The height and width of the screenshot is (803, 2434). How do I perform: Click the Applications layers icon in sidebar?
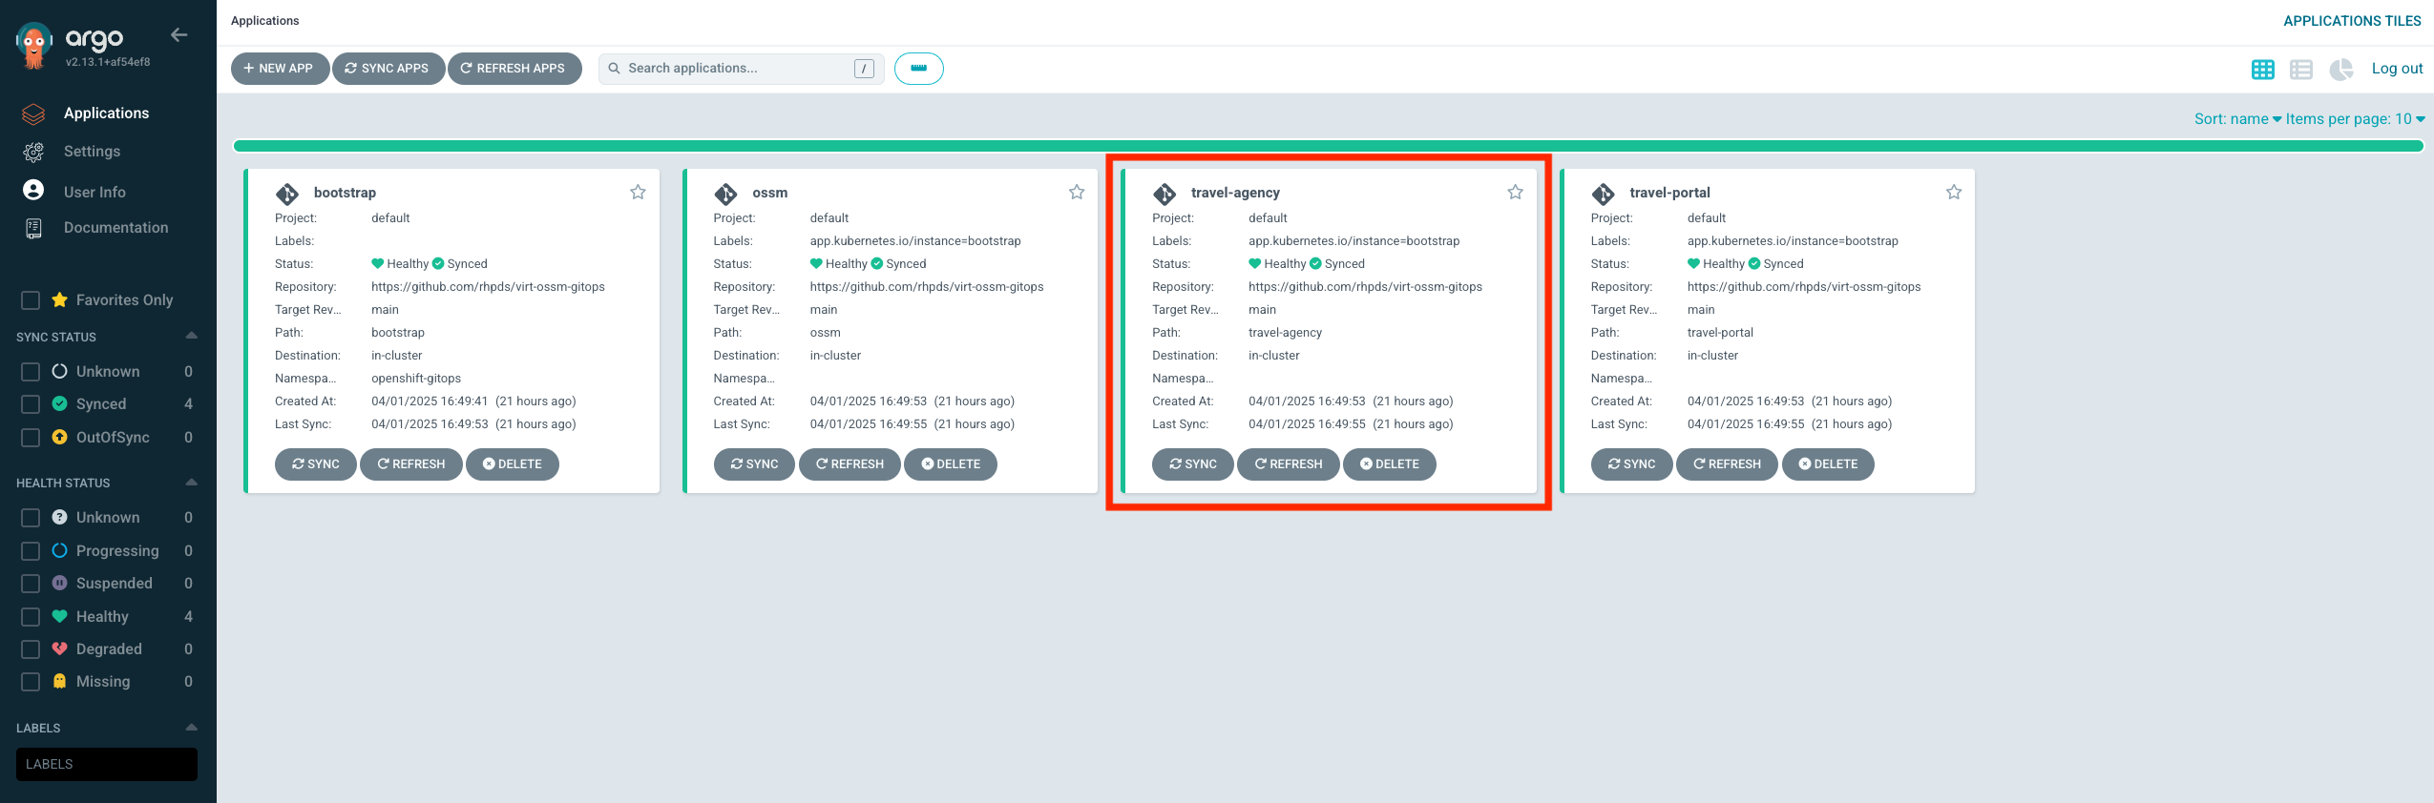[33, 114]
